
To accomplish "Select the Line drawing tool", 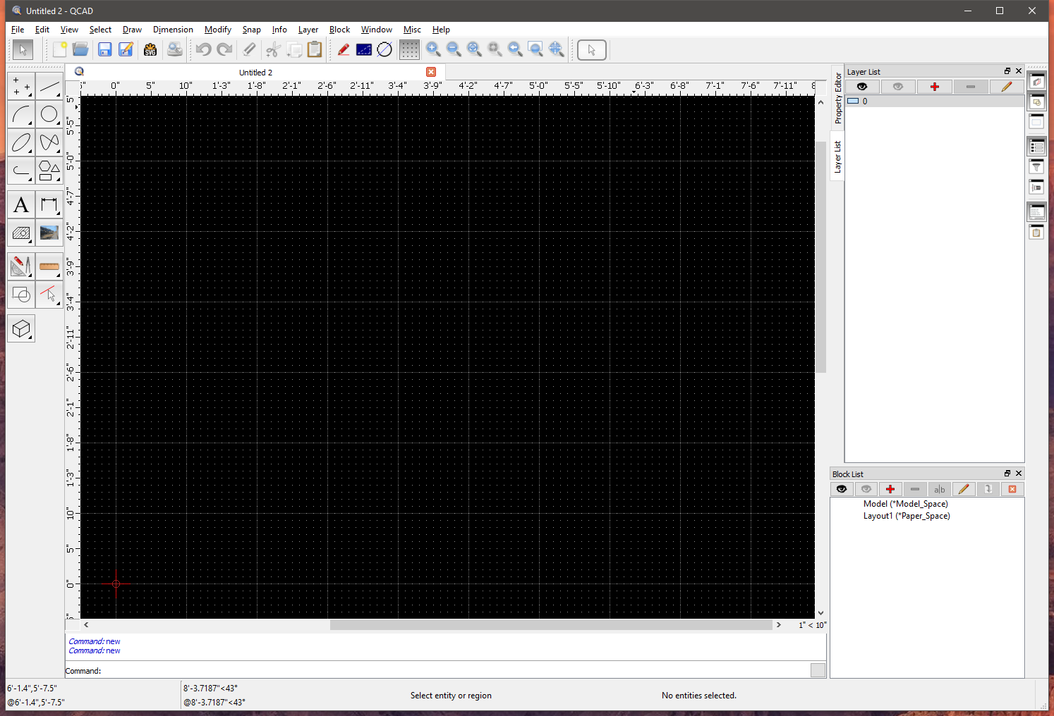I will [x=49, y=87].
